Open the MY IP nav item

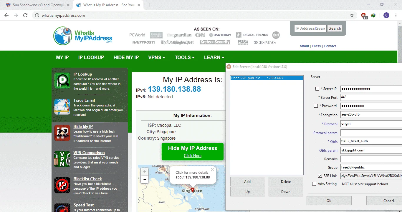coord(62,57)
